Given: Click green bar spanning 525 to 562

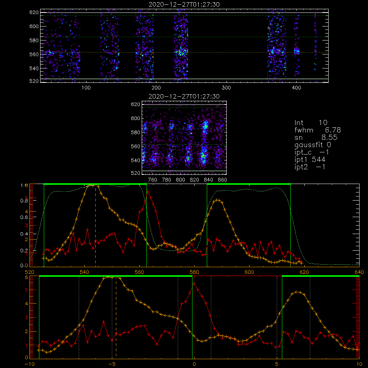Looking at the screenshot, I should [95, 184].
